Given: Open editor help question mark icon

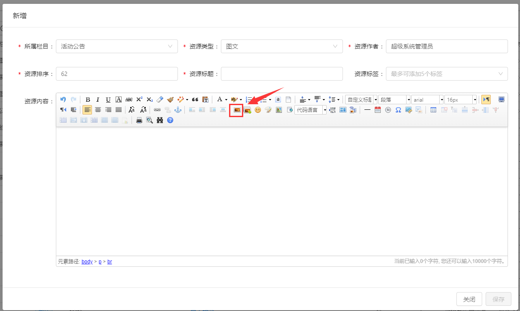Looking at the screenshot, I should pyautogui.click(x=170, y=120).
